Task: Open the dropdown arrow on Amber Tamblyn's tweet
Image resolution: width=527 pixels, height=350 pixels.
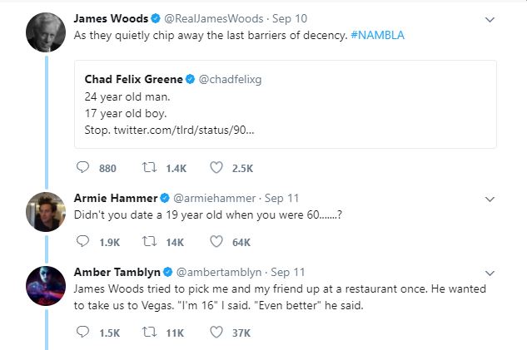Action: coord(490,273)
